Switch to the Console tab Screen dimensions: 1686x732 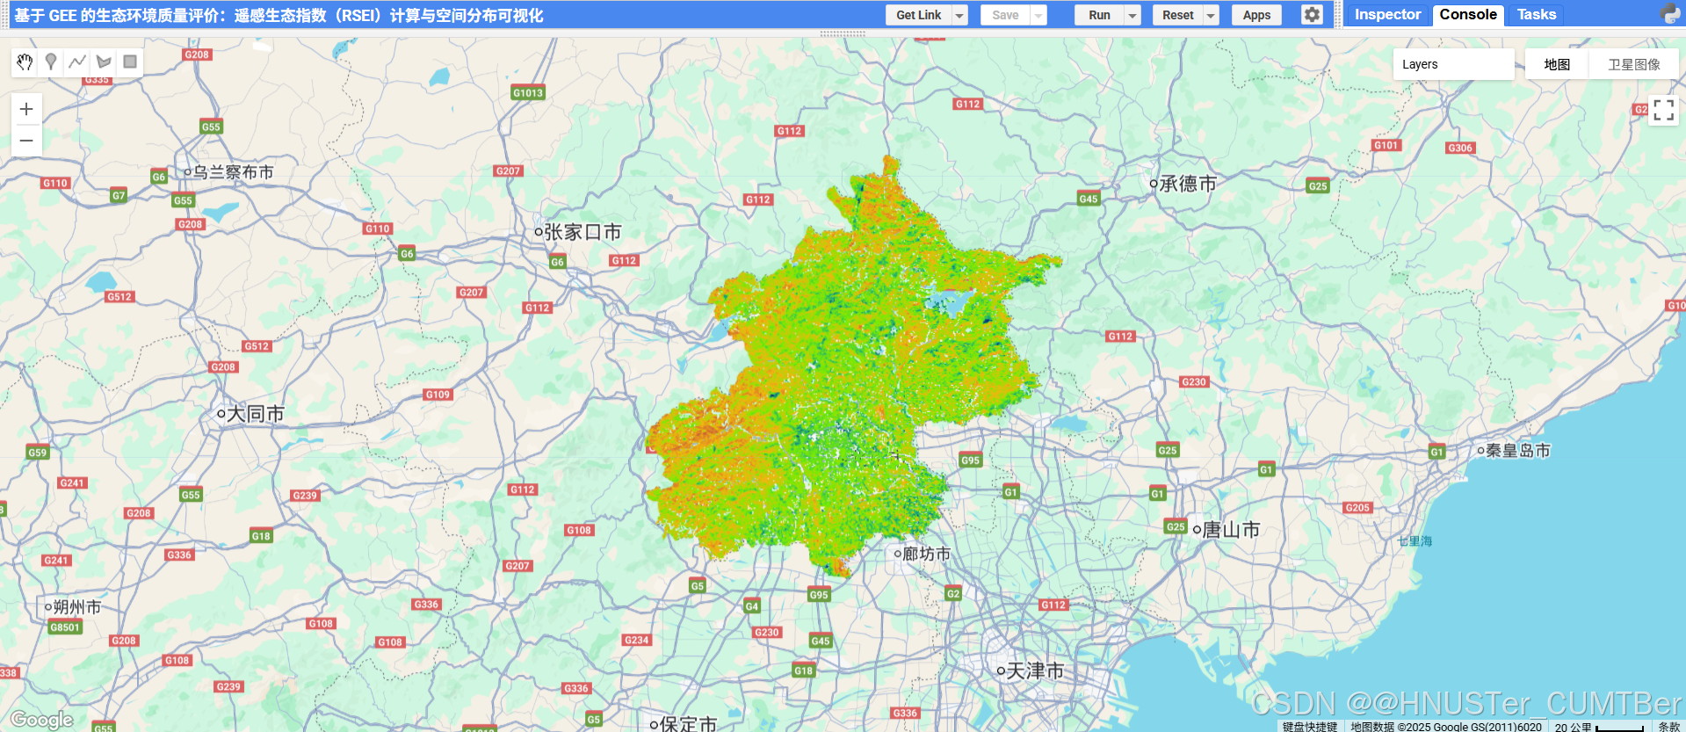click(x=1468, y=14)
